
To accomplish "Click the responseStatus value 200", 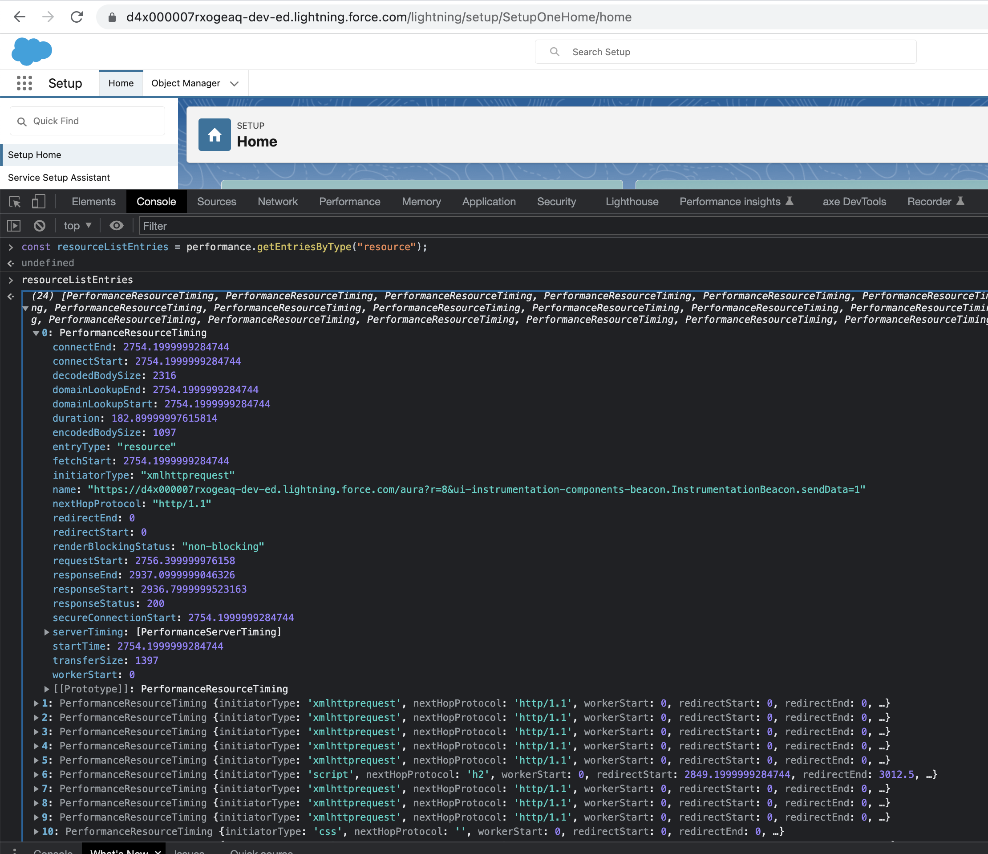I will coord(155,603).
